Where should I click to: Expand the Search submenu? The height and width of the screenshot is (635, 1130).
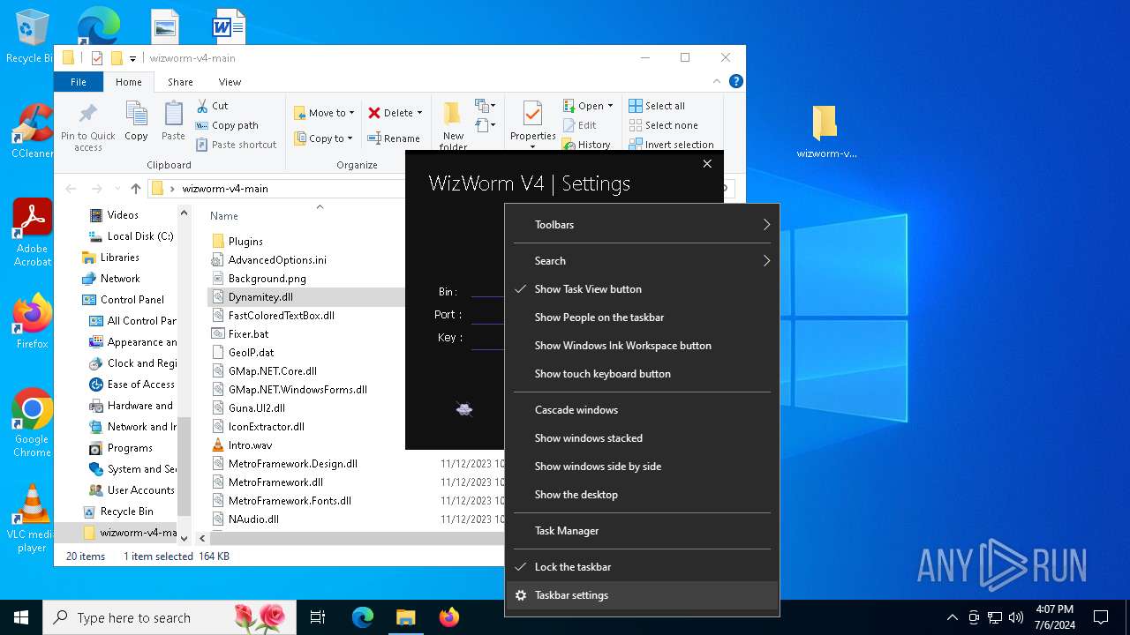click(642, 261)
